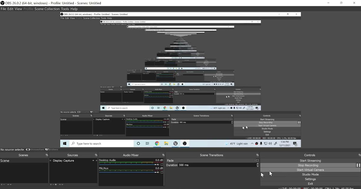
Task: Toggle visibility eye of Display Capture
Action: pyautogui.click(x=93, y=161)
